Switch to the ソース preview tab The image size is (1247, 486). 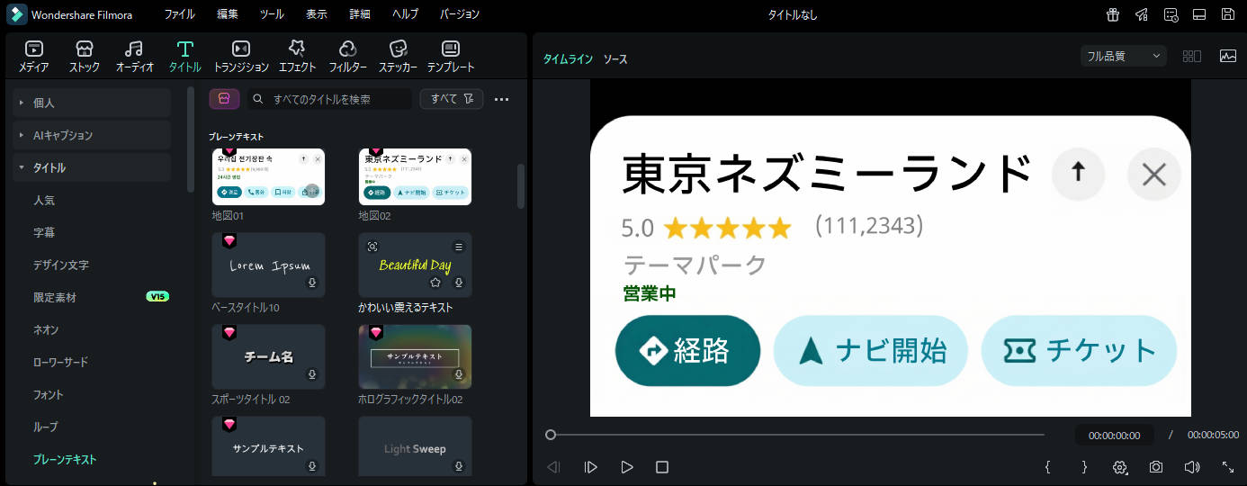click(x=615, y=58)
